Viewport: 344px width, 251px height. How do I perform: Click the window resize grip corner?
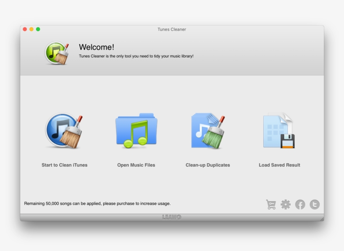322,219
